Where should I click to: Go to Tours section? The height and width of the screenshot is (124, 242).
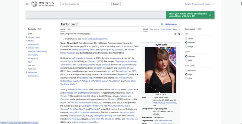pos(30,62)
